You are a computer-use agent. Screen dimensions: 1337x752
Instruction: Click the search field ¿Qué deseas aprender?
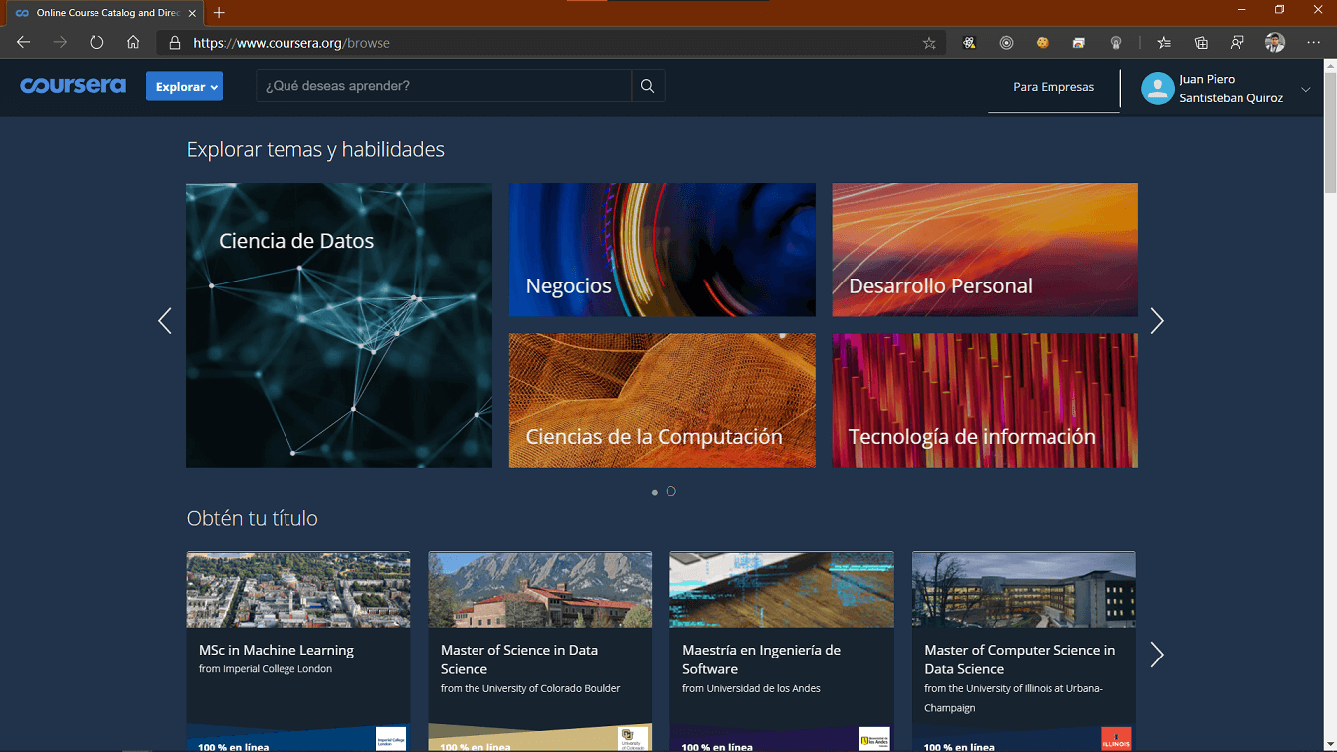pyautogui.click(x=444, y=86)
